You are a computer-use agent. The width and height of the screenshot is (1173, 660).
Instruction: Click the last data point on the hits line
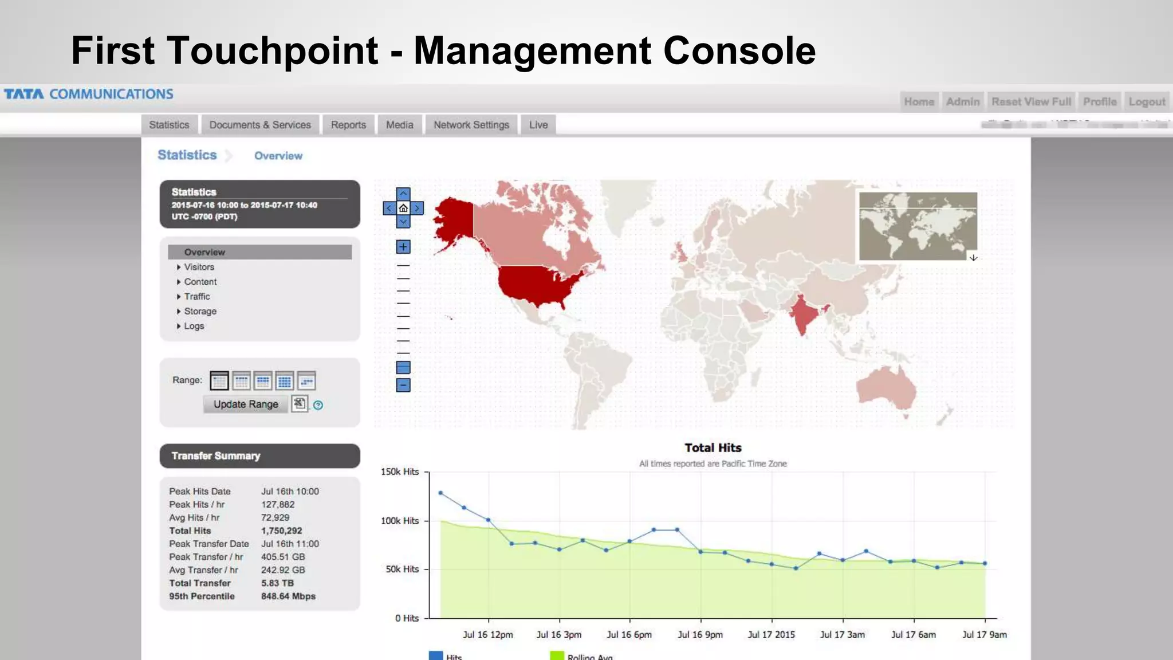pyautogui.click(x=985, y=564)
